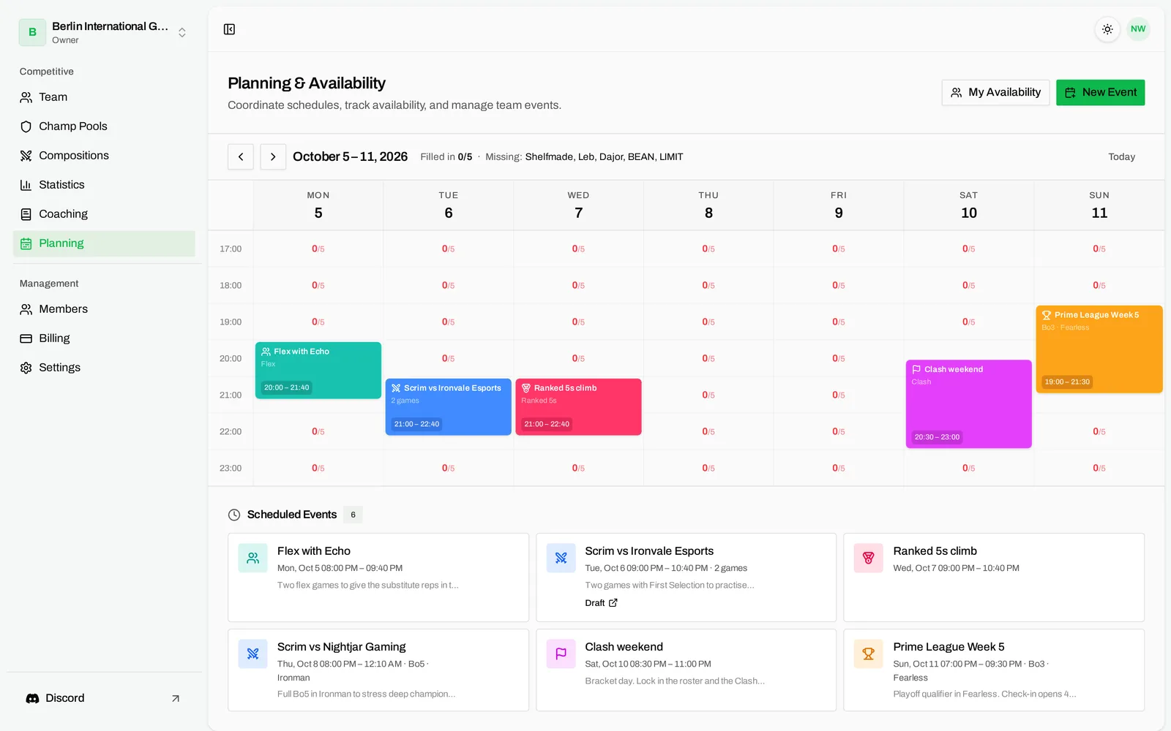Select Monday 17:00 availability cell
The image size is (1171, 731).
coord(318,249)
